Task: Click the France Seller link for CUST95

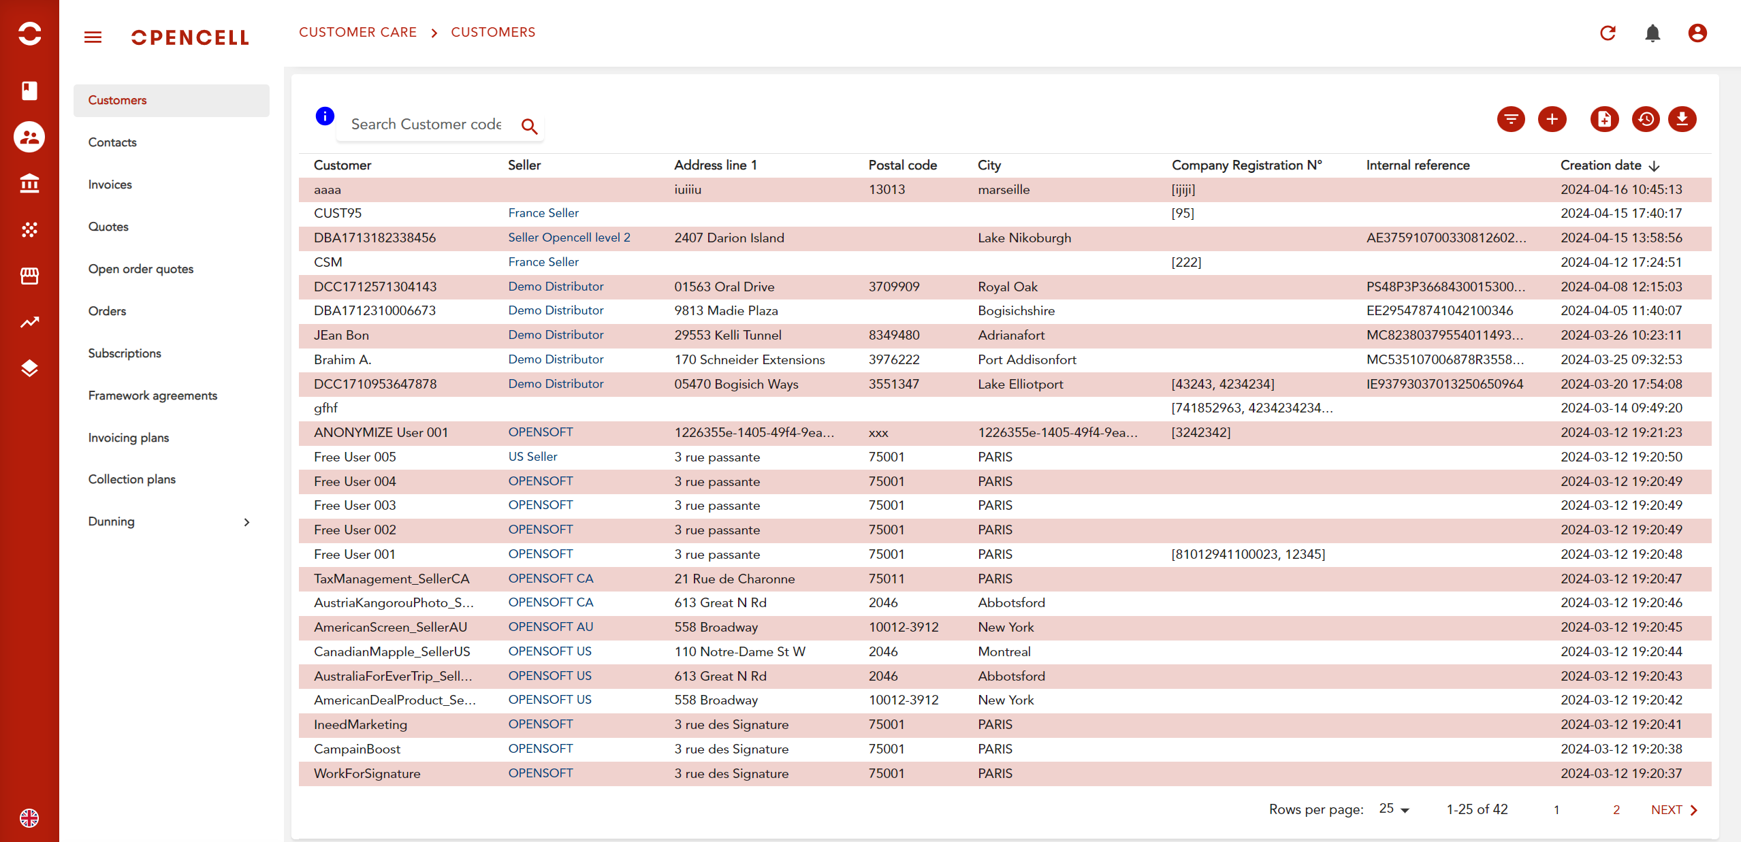Action: click(x=543, y=213)
